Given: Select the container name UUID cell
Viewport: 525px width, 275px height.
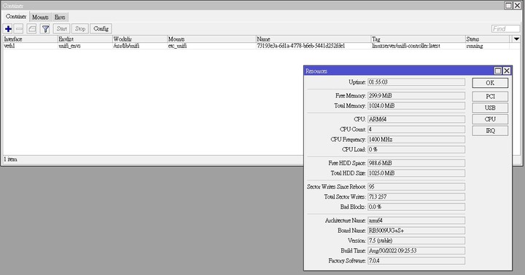Looking at the screenshot, I should pos(314,46).
